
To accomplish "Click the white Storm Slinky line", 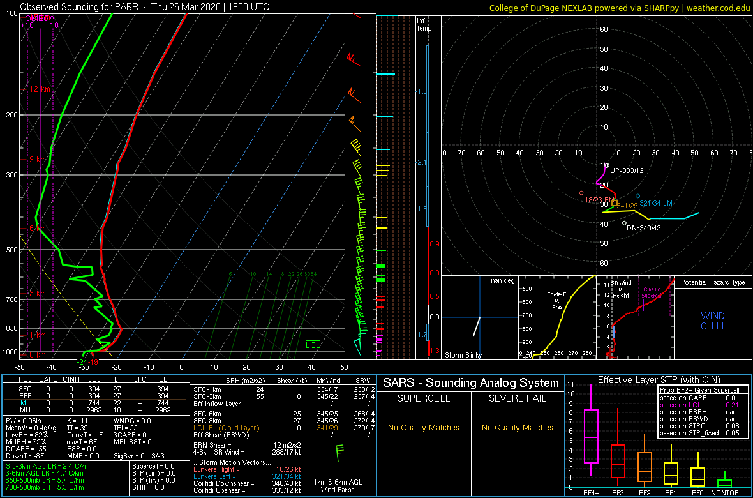I will tap(477, 326).
